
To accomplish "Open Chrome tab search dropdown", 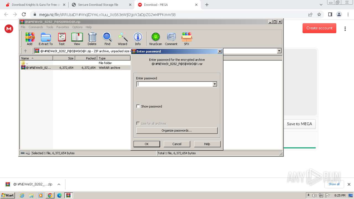I will click(x=321, y=5).
